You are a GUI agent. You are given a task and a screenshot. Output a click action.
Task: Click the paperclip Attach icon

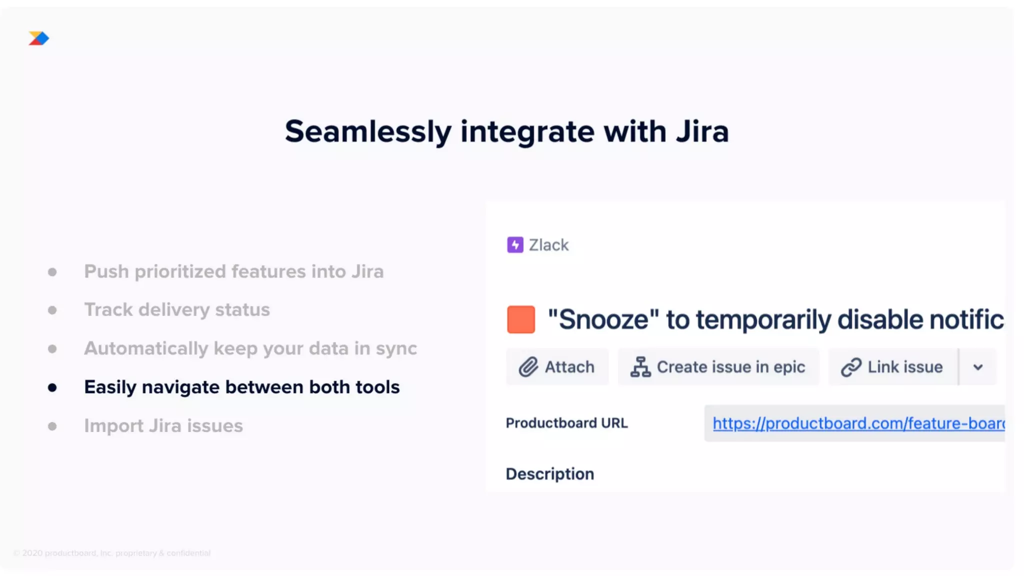coord(528,367)
